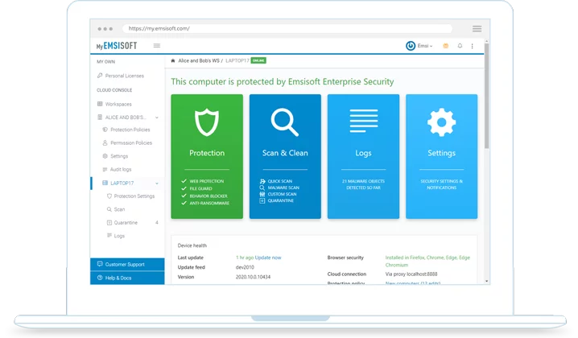Toggle Web Protection checkmark
This screenshot has width=578, height=338.
(184, 181)
